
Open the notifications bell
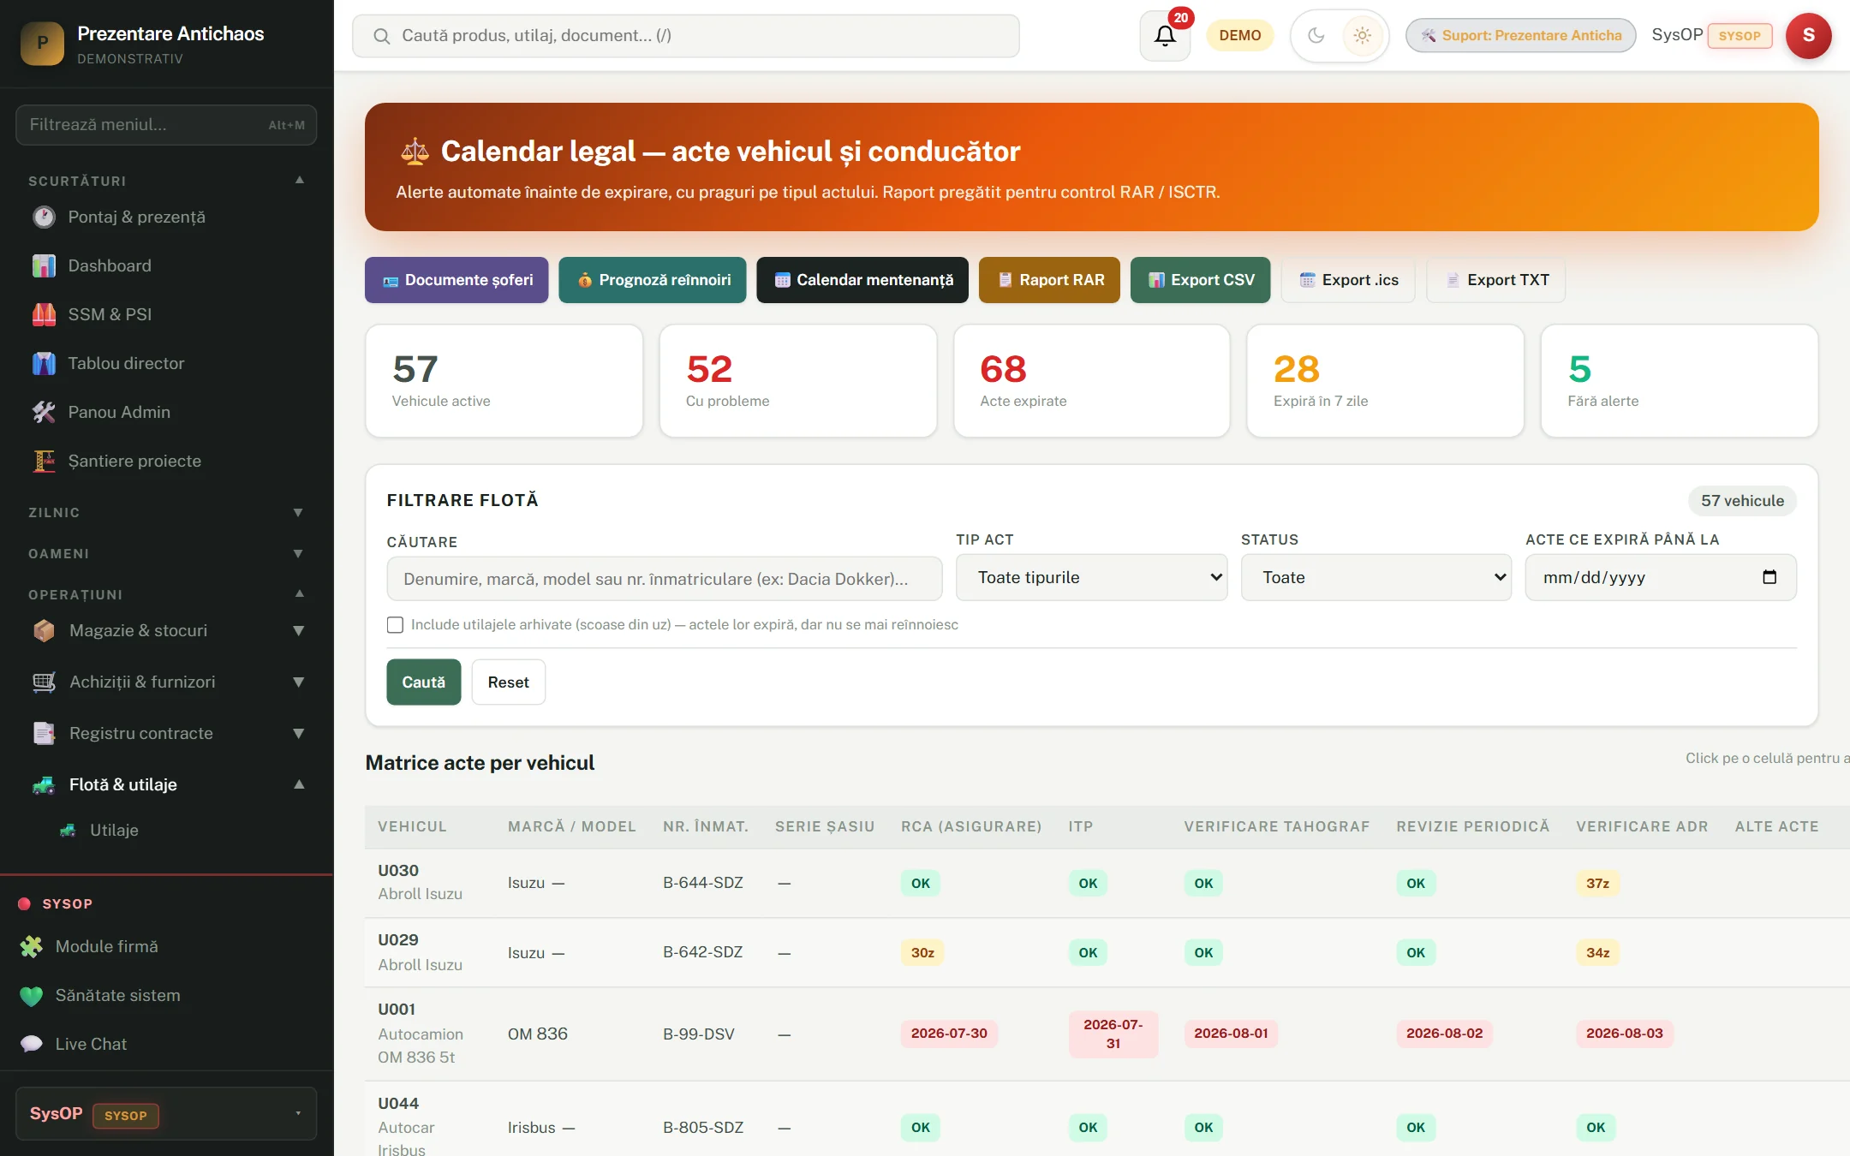[1165, 36]
